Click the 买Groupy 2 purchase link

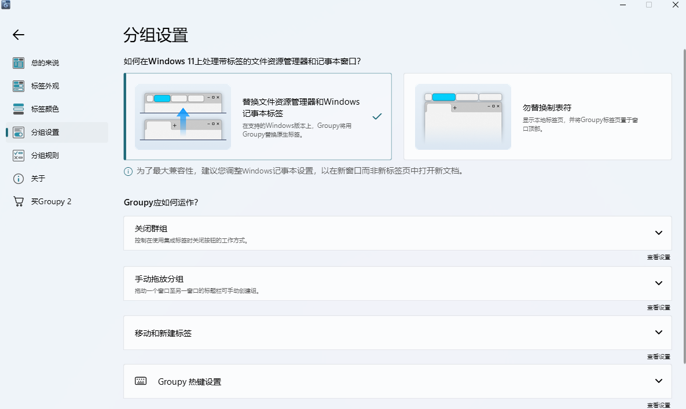click(57, 201)
